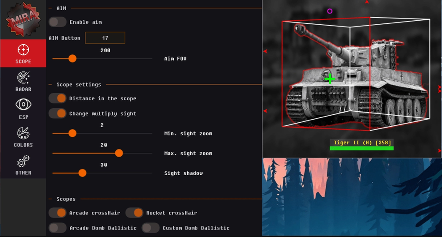Click the Aim FOV value 200
This screenshot has height=237, width=442.
pyautogui.click(x=105, y=50)
